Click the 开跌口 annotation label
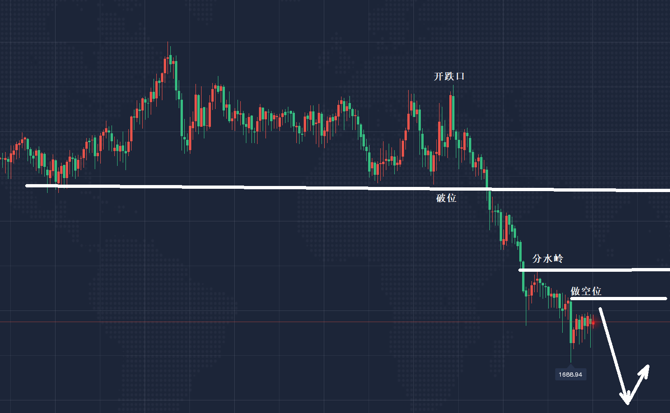 tap(449, 76)
